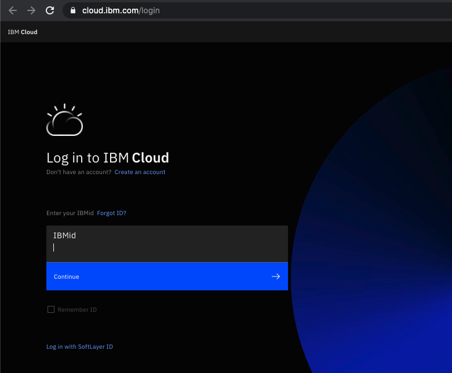452x373 pixels.
Task: Click the padlock site security icon
Action: click(73, 10)
